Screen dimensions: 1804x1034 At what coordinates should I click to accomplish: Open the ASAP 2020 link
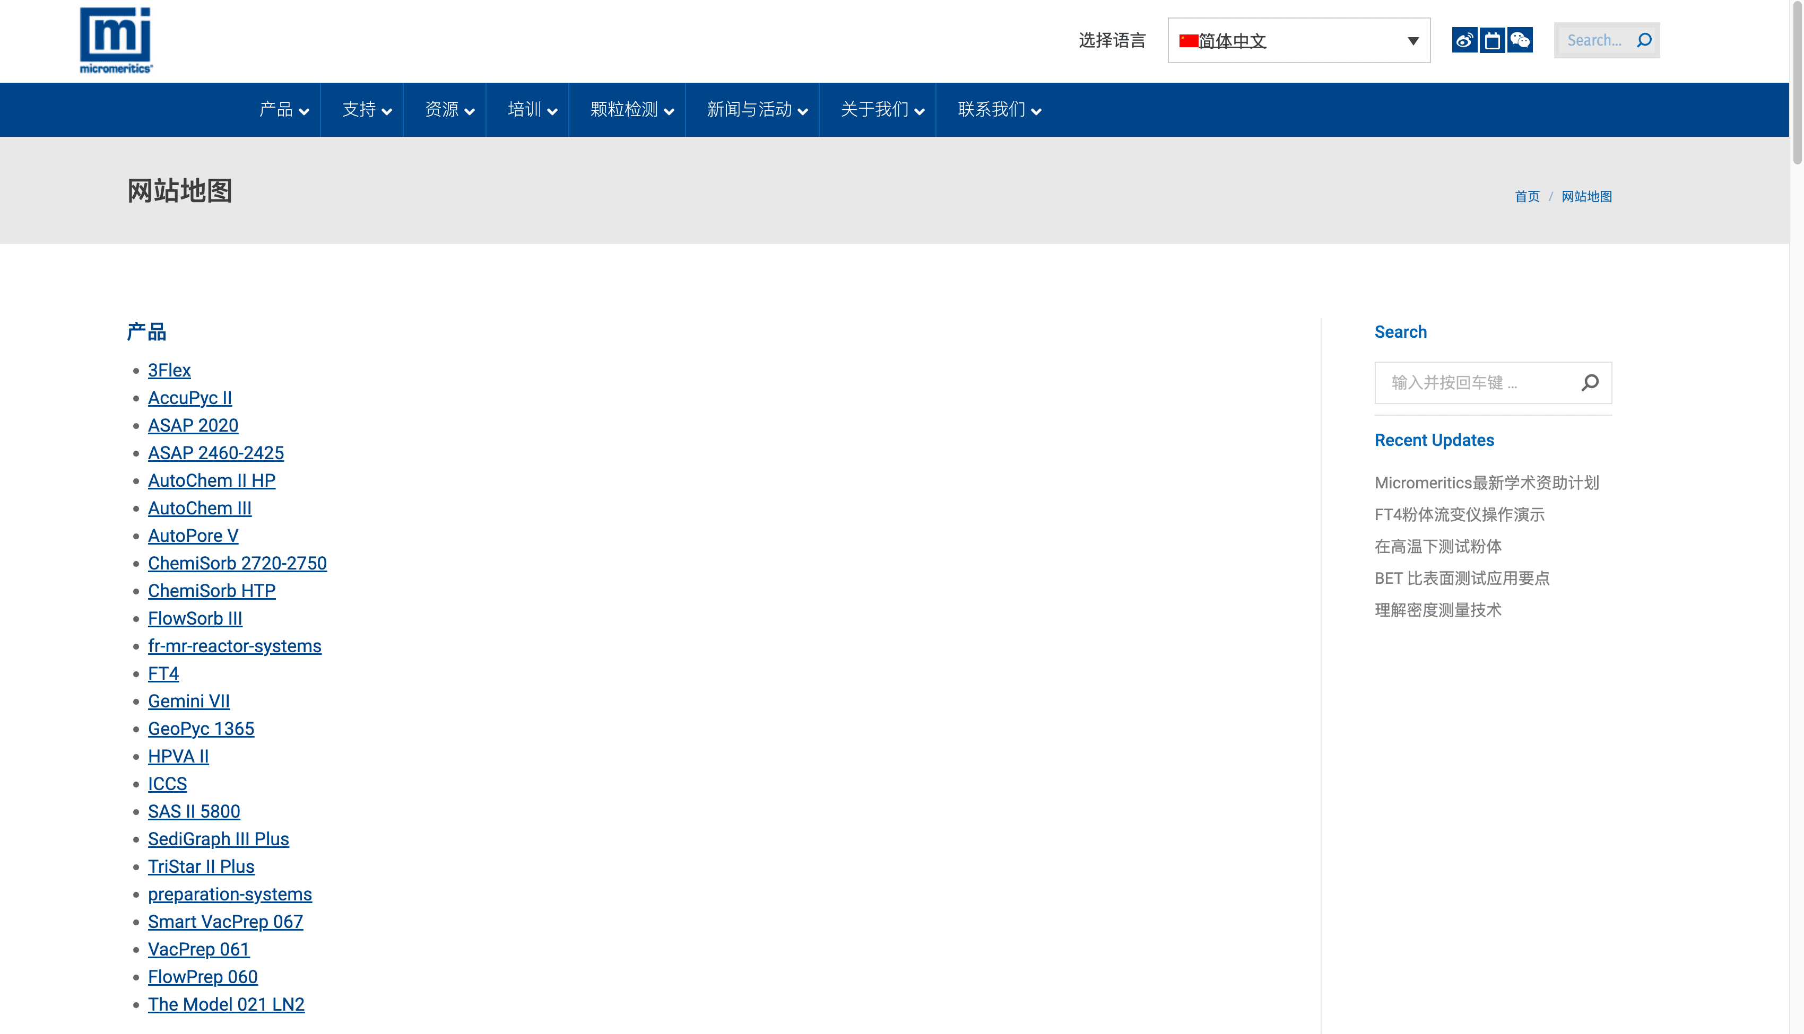click(193, 425)
